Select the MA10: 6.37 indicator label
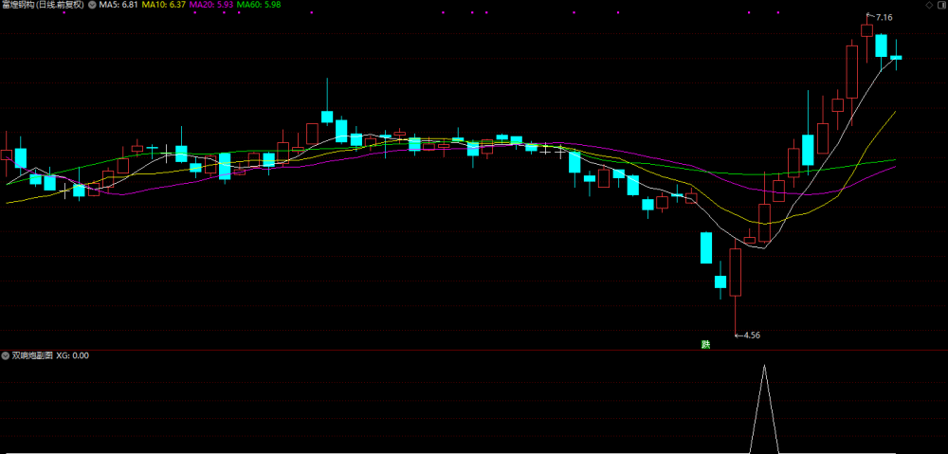The width and height of the screenshot is (948, 454). [163, 5]
